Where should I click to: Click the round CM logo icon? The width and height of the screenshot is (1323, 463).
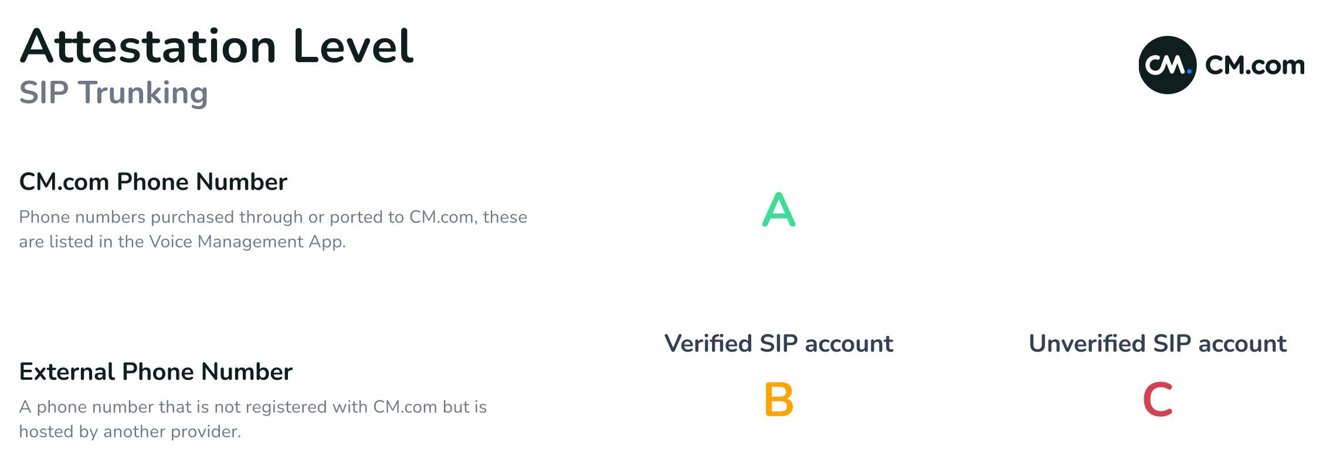[x=1166, y=65]
